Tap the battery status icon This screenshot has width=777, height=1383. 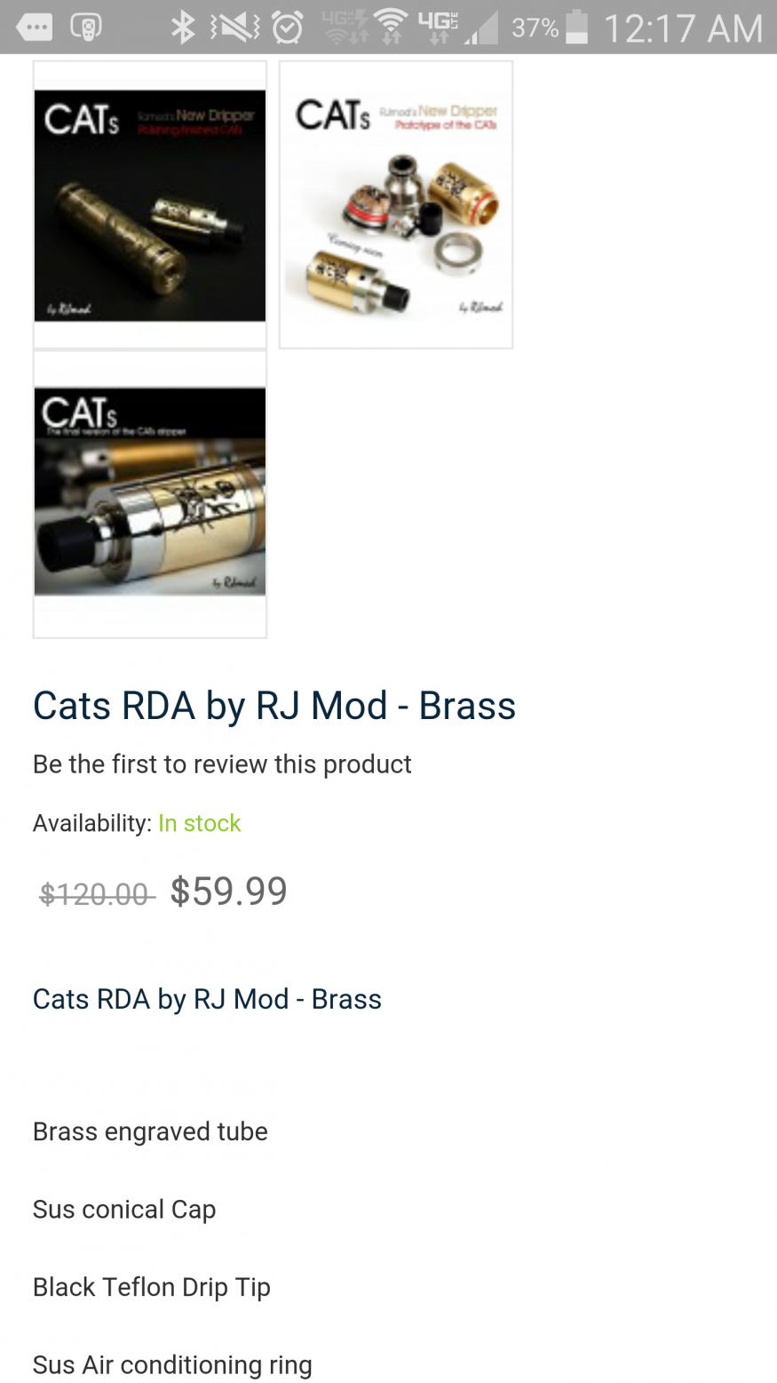click(x=577, y=28)
